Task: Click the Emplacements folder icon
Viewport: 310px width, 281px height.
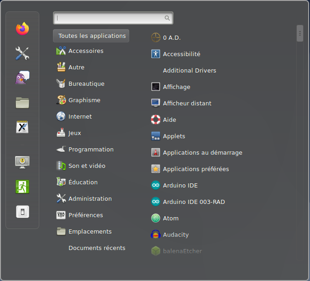Action: tap(61, 231)
